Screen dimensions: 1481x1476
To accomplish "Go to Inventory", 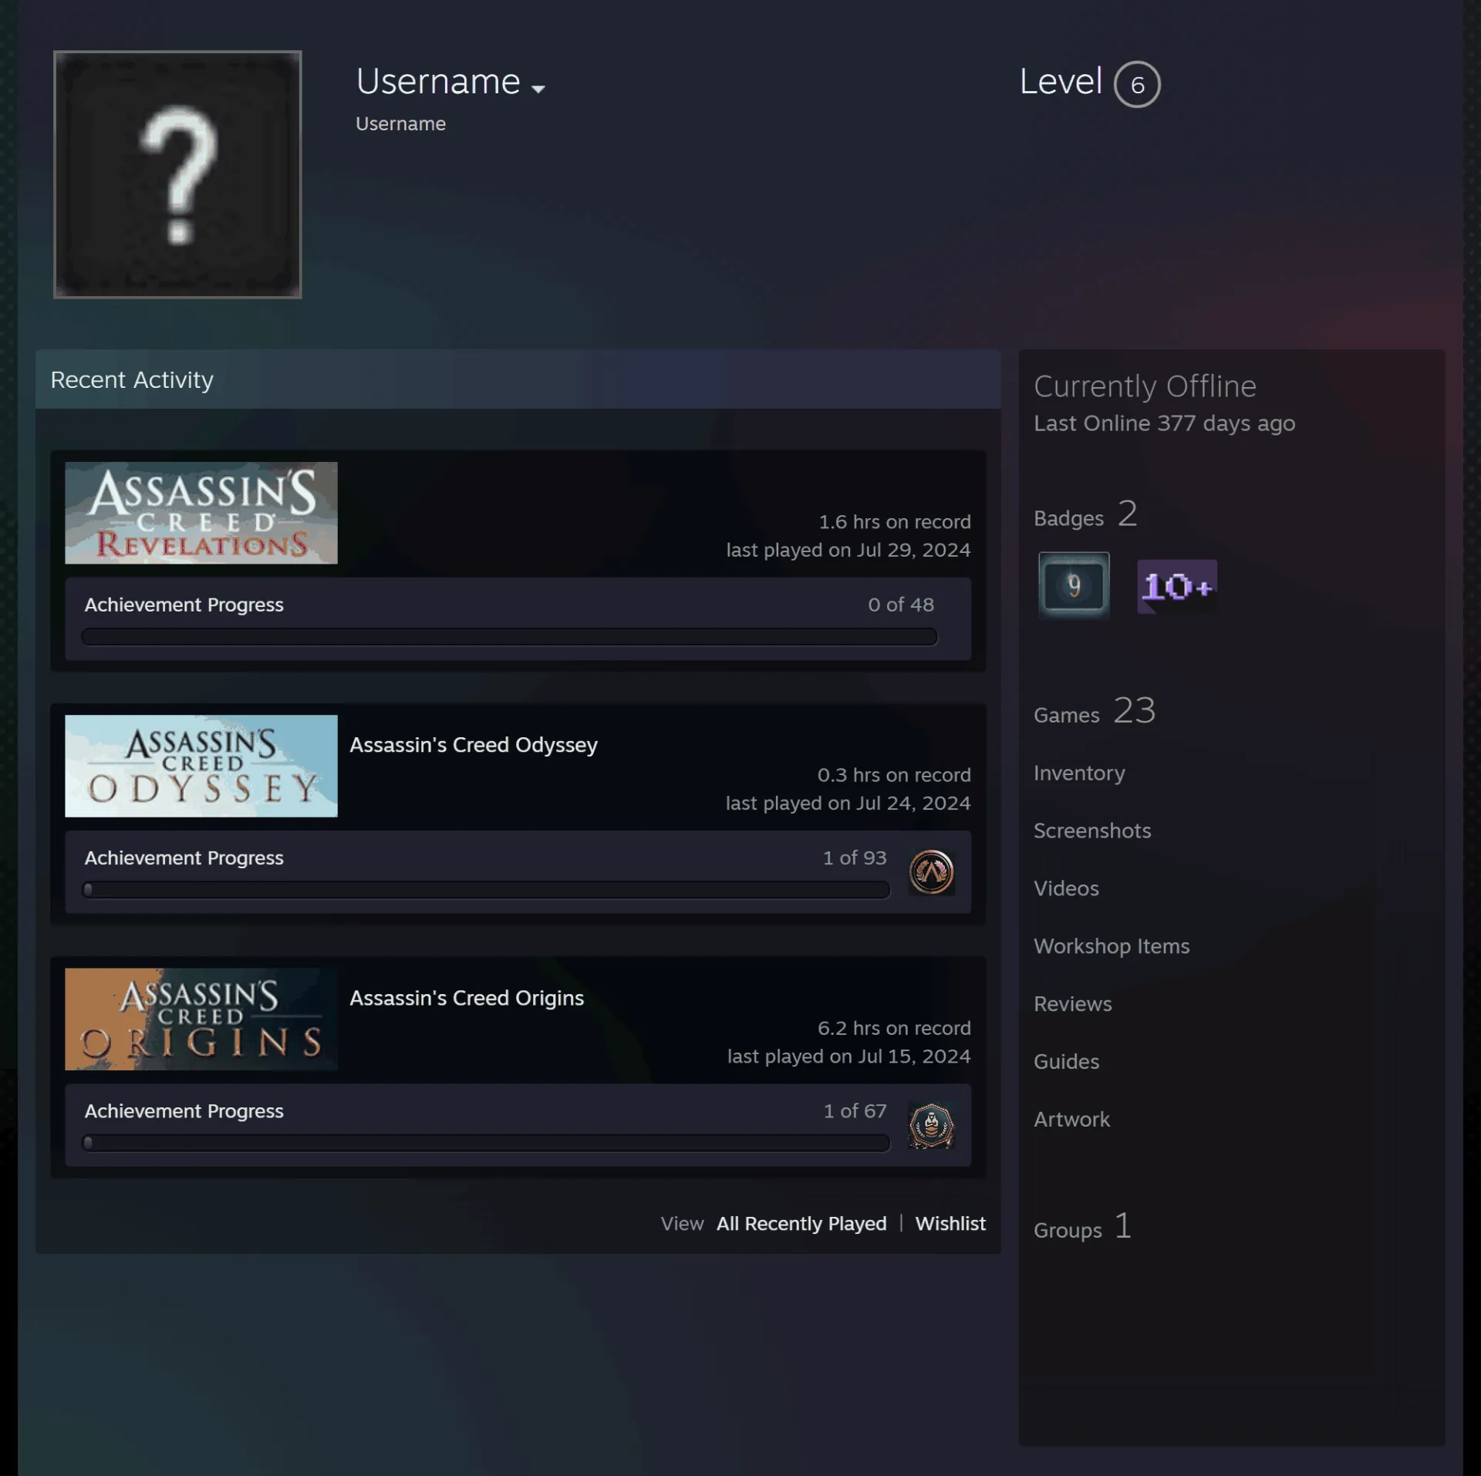I will [x=1079, y=773].
